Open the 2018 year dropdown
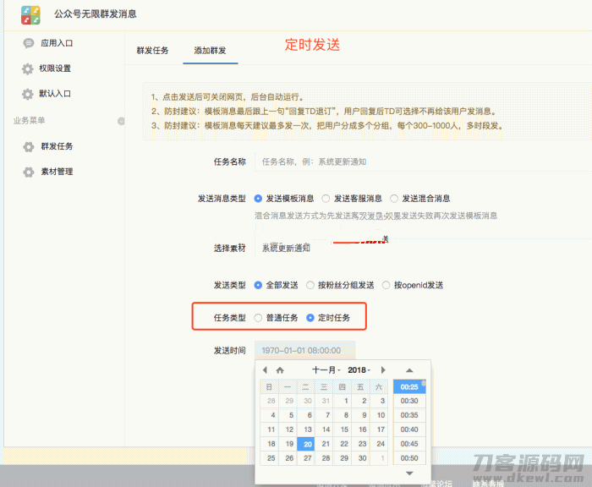Viewport: 592px width, 487px height. tap(362, 370)
